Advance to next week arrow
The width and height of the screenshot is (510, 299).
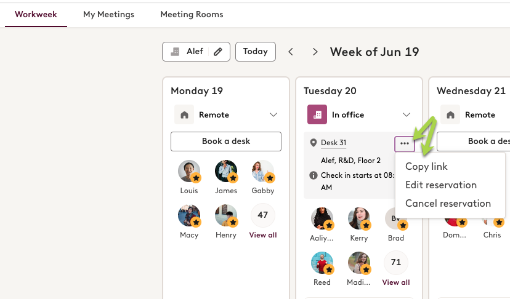coord(315,52)
